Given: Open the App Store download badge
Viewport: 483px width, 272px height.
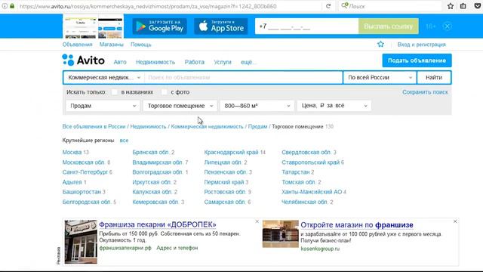Looking at the screenshot, I should tap(221, 26).
